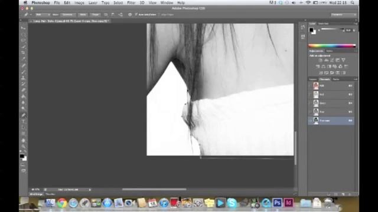This screenshot has height=212, width=378.
Task: Select the Move tool
Action: (24, 28)
